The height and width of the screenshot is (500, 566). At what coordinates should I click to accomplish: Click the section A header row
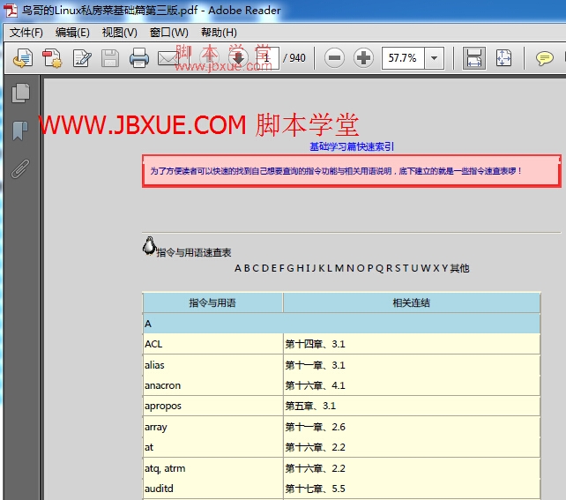[341, 324]
